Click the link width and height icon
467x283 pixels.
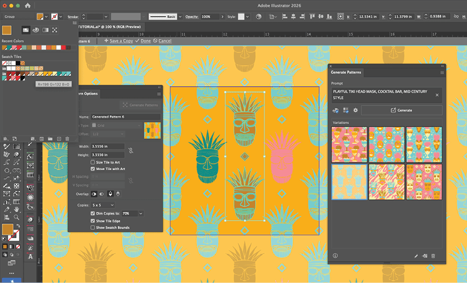[132, 150]
